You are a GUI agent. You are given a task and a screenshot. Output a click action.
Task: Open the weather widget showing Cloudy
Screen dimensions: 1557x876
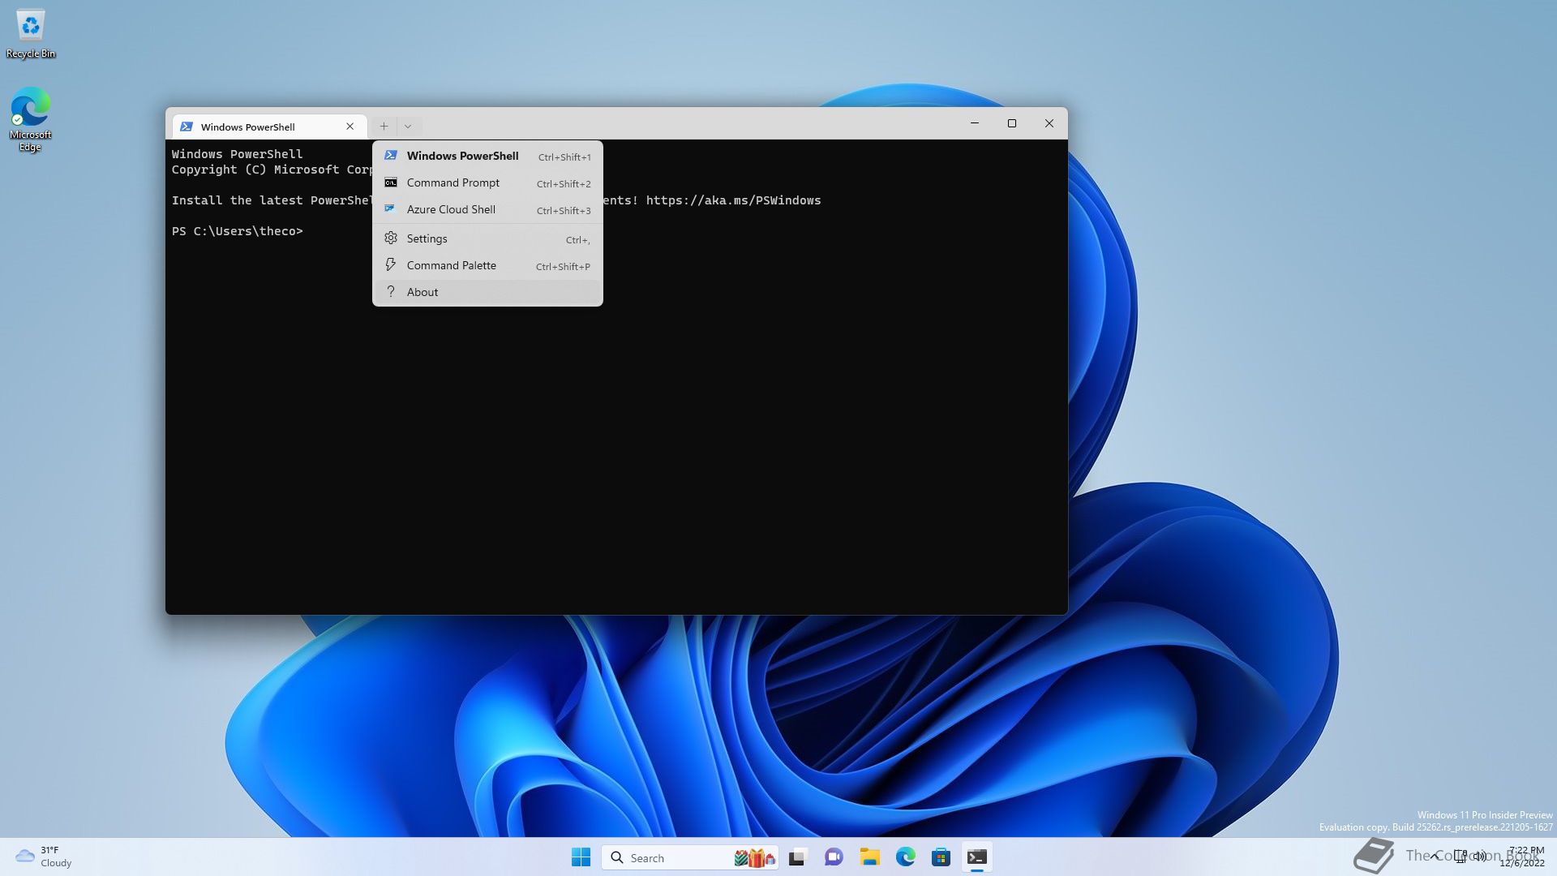tap(44, 857)
